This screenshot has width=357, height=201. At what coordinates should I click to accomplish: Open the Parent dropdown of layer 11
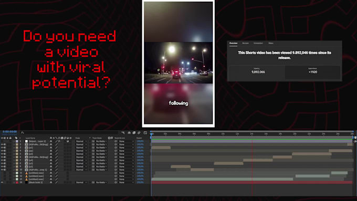pos(127,173)
